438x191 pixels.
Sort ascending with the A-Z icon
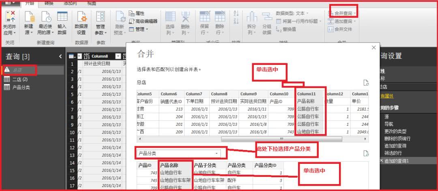click(236, 14)
